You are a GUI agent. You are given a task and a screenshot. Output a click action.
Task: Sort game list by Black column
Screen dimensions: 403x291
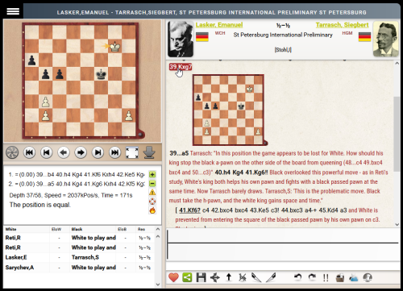tap(77, 229)
